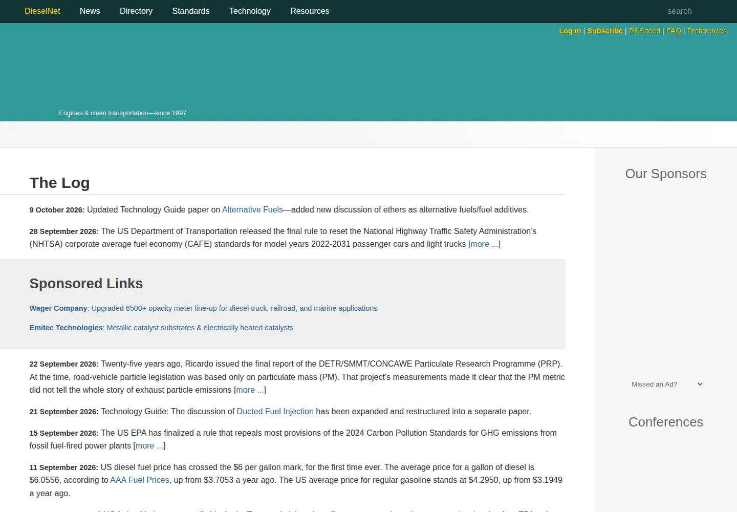The height and width of the screenshot is (512, 737).
Task: Open the RSS feed link
Action: (x=644, y=31)
